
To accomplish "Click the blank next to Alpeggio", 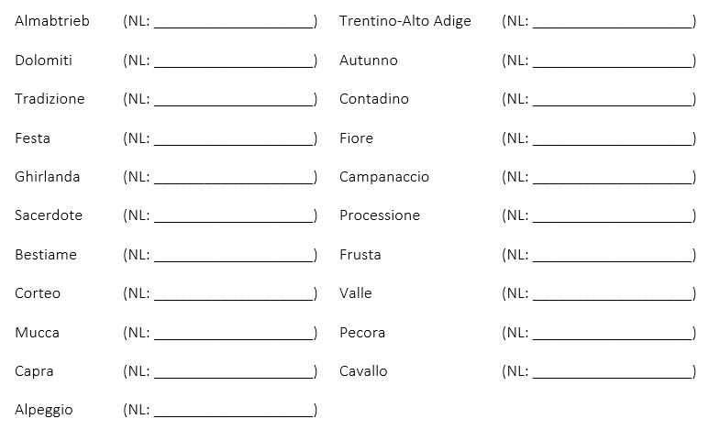I will click(234, 411).
